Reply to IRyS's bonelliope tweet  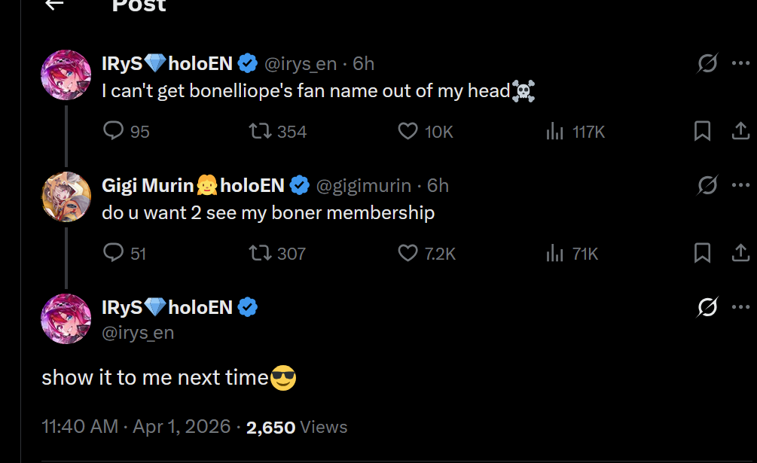click(x=113, y=132)
